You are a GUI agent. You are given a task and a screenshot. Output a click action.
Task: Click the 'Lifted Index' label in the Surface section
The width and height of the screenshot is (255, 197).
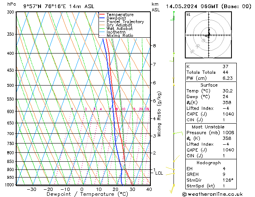pyautogui.click(x=200, y=108)
